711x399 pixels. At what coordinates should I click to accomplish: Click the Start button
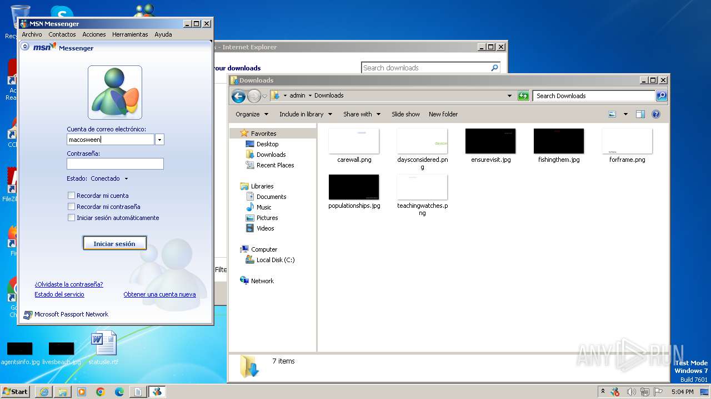(16, 392)
